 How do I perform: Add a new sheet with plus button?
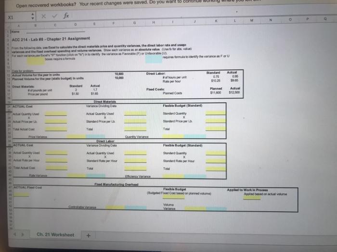(x=88, y=236)
